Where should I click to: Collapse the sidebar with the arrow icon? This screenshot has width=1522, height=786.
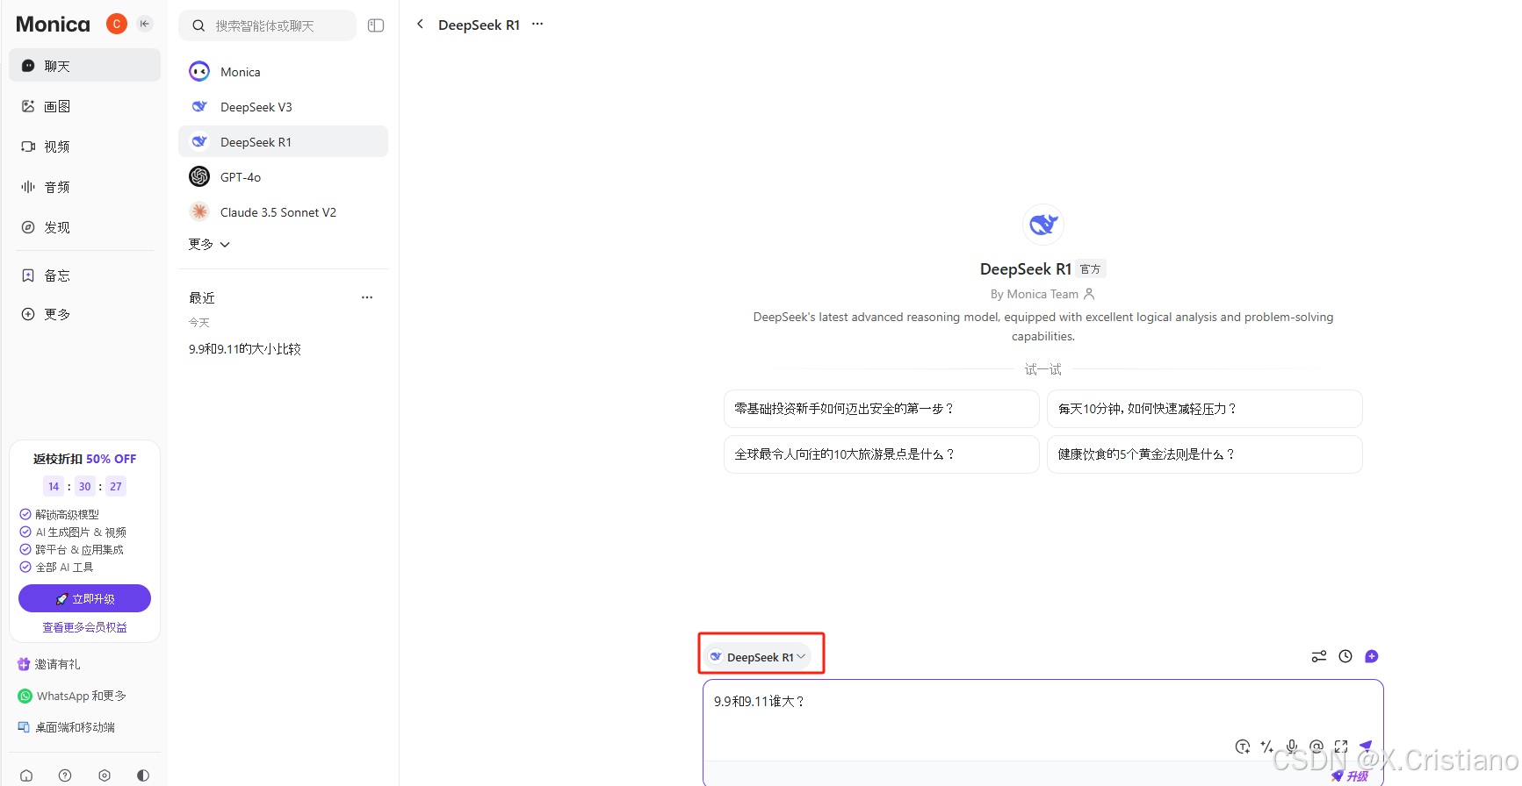pos(145,24)
